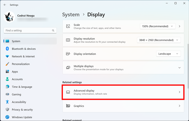Click the Time & language globe icon
Image resolution: width=189 pixels, height=121 pixels.
tap(7, 87)
